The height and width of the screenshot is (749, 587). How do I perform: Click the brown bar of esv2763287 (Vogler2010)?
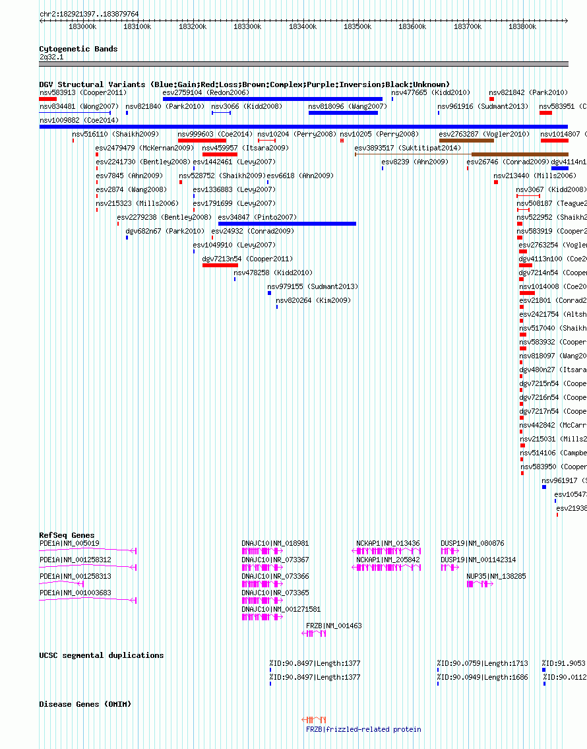point(466,141)
